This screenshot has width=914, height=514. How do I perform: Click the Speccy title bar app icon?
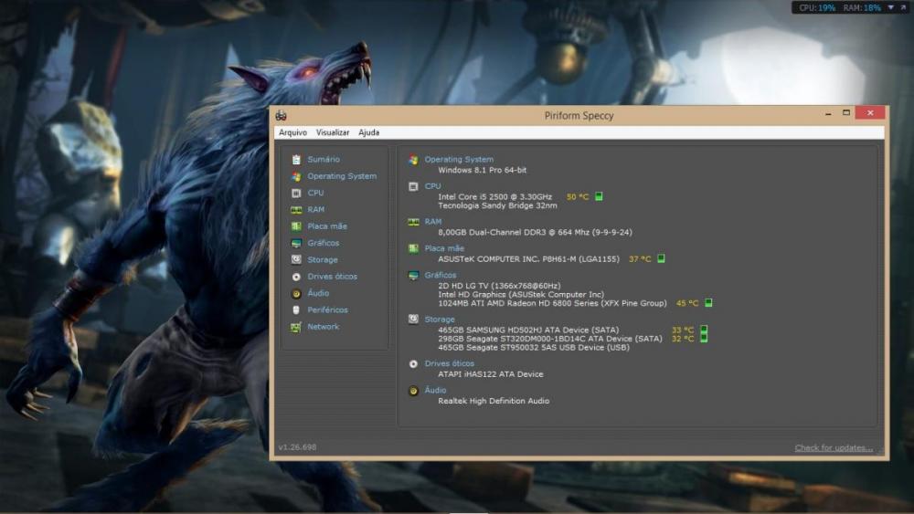[x=282, y=116]
